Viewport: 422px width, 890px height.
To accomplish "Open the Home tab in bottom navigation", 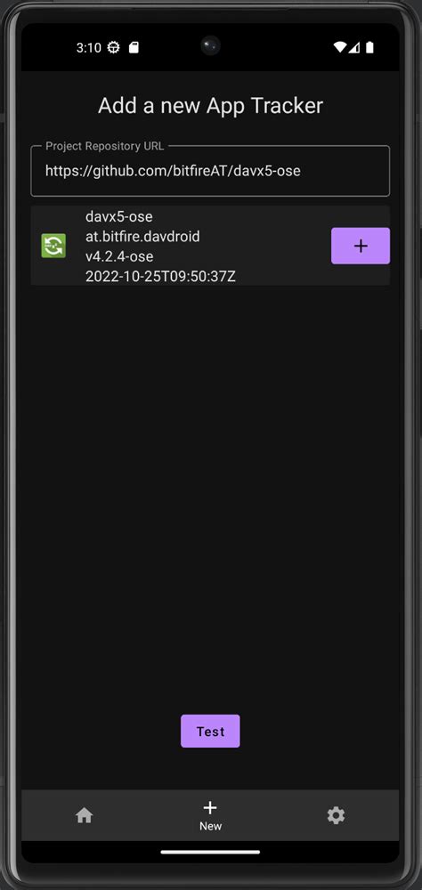I will click(84, 815).
